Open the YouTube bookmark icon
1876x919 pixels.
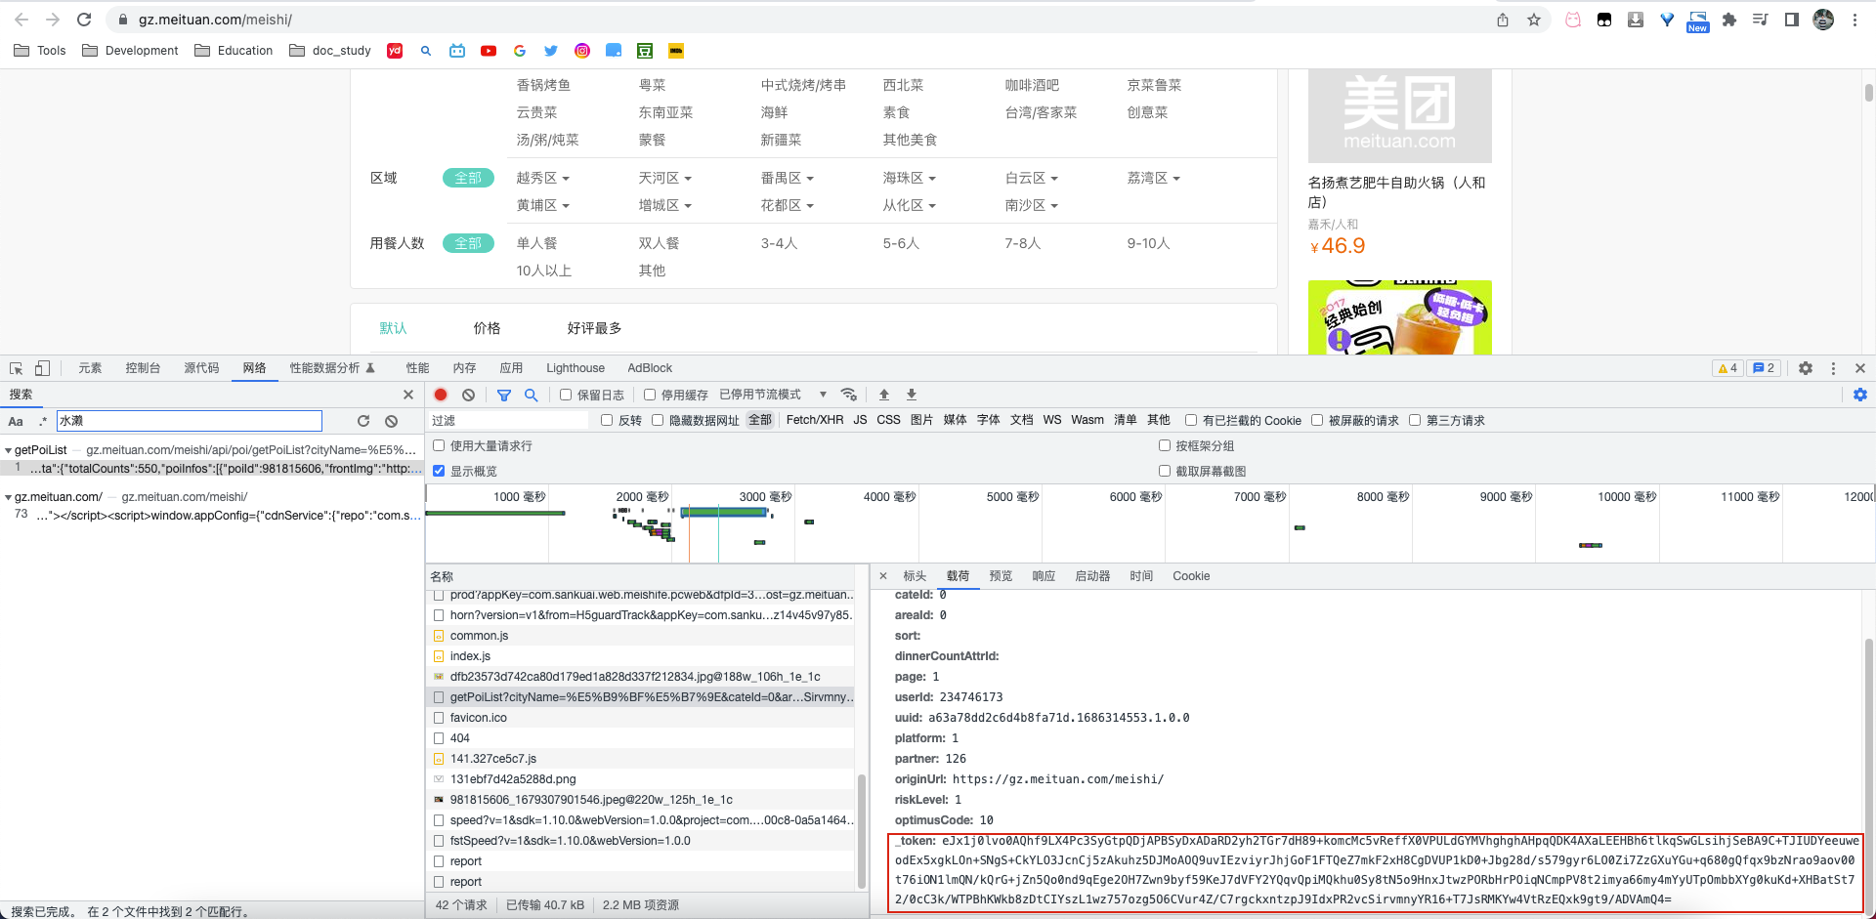coord(489,51)
